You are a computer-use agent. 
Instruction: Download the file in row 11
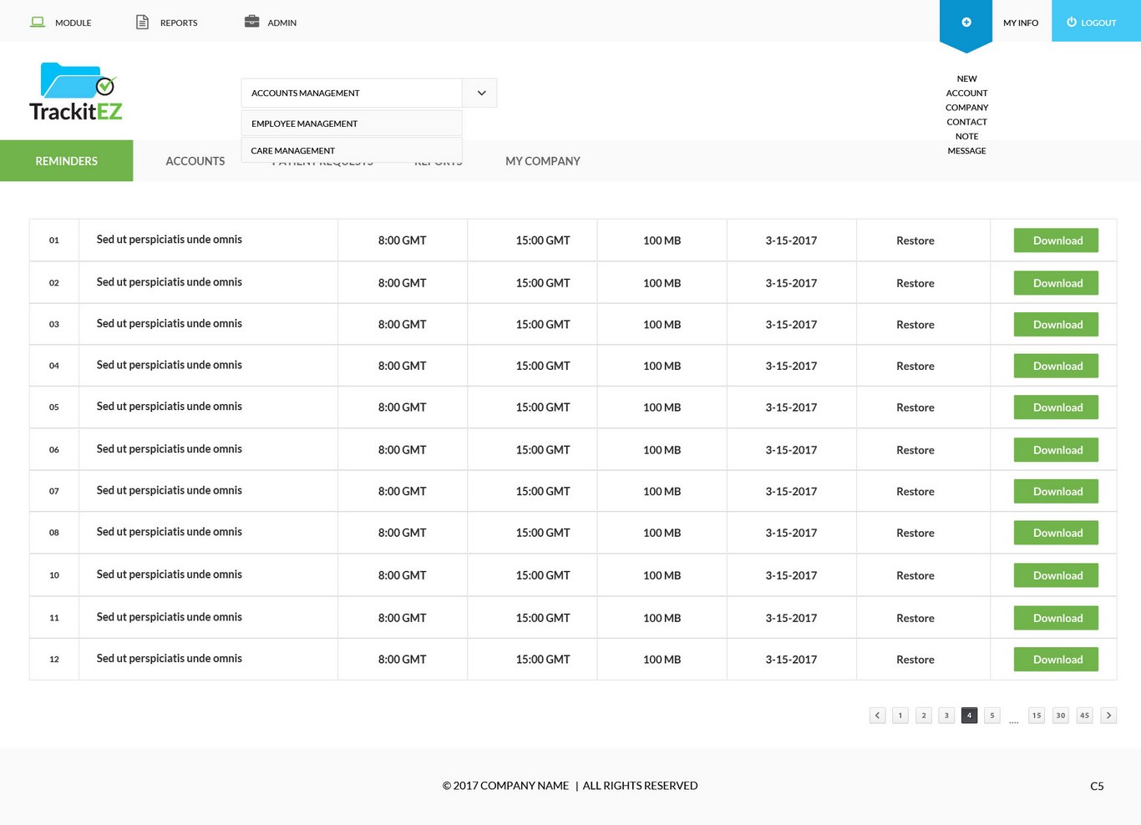pos(1056,618)
